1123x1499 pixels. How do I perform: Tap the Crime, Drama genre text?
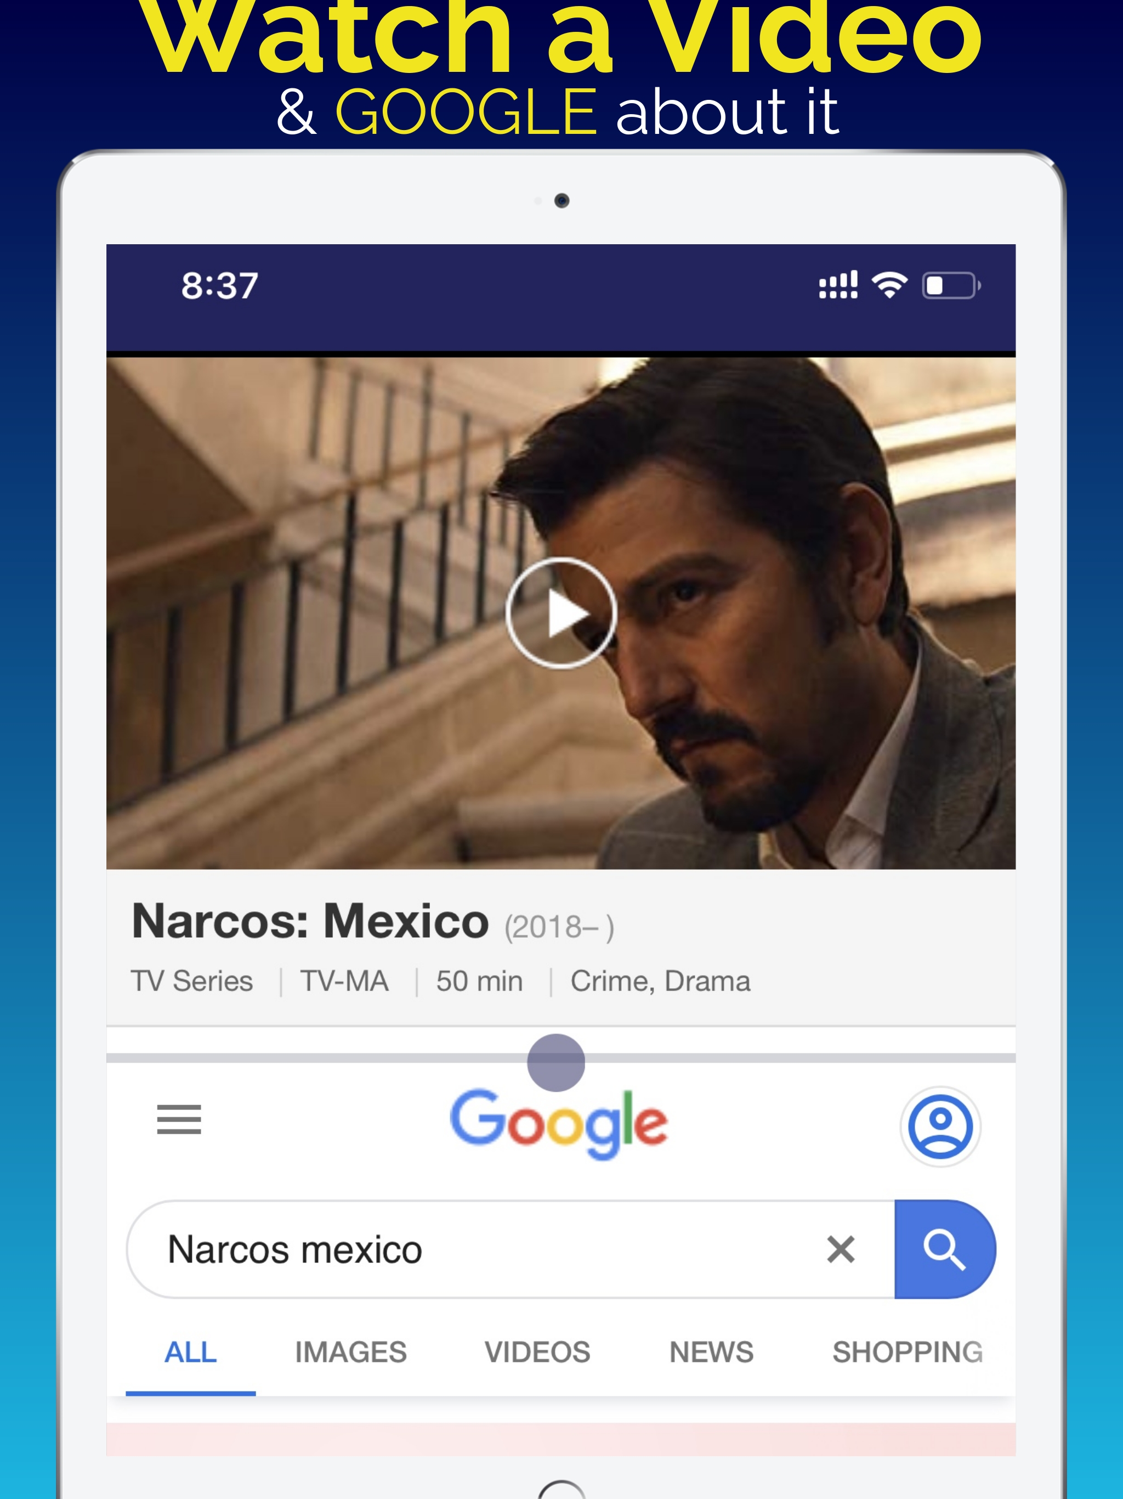[660, 981]
